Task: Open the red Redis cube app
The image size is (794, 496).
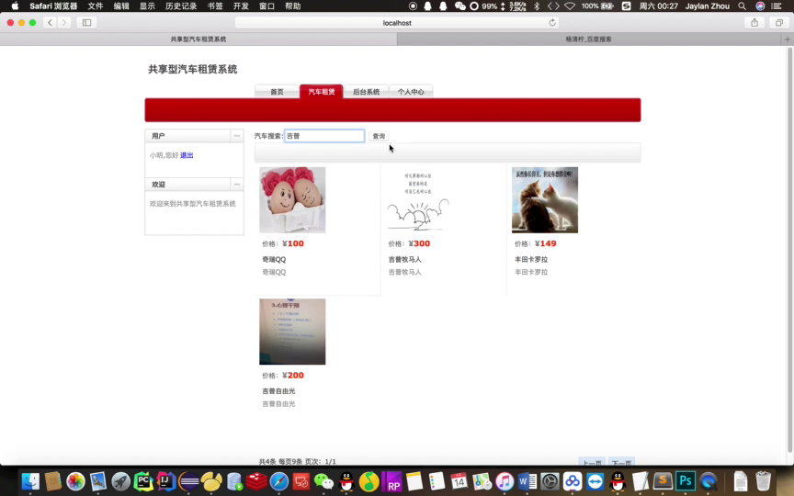Action: coord(256,481)
